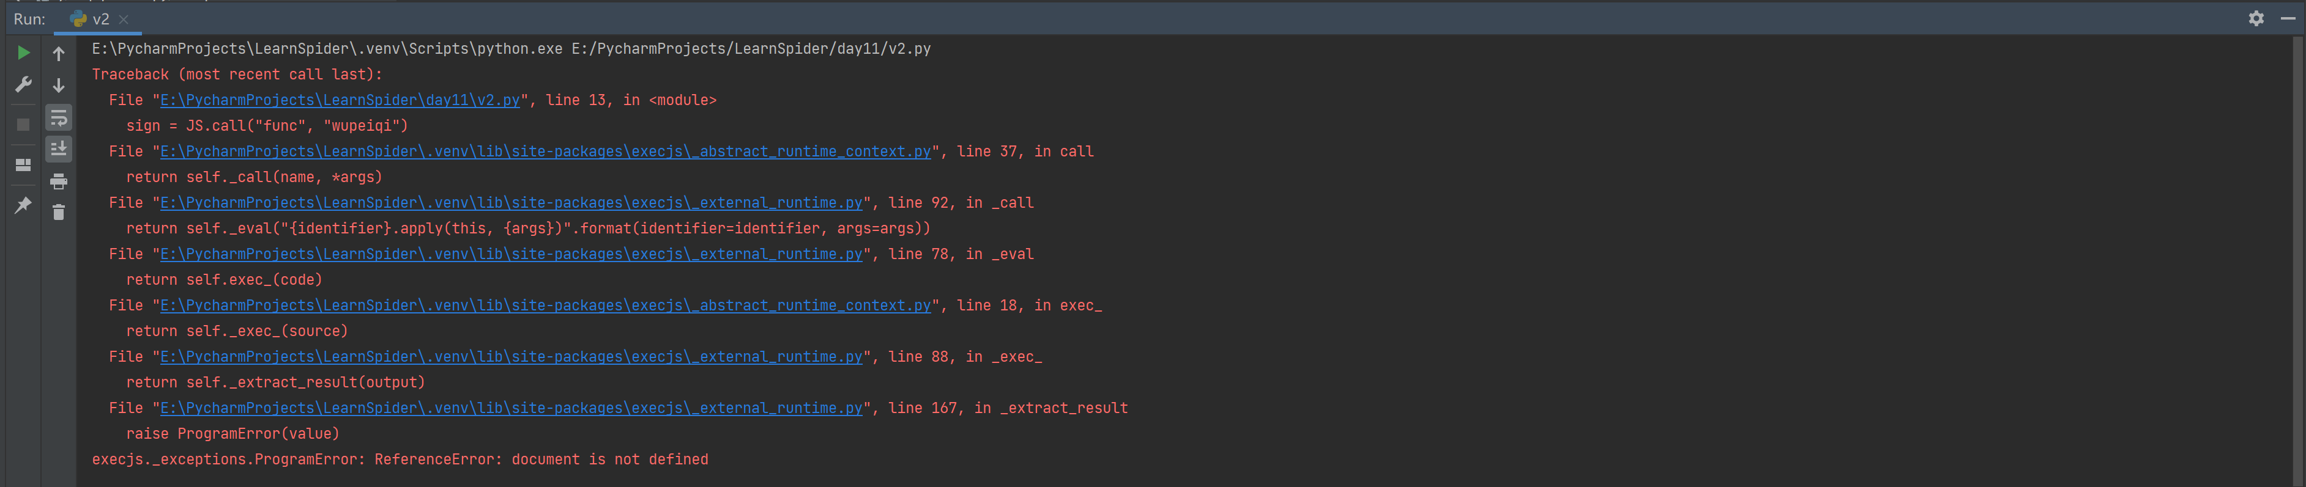The height and width of the screenshot is (487, 2306).
Task: Hide the run tool window
Action: coord(2287,19)
